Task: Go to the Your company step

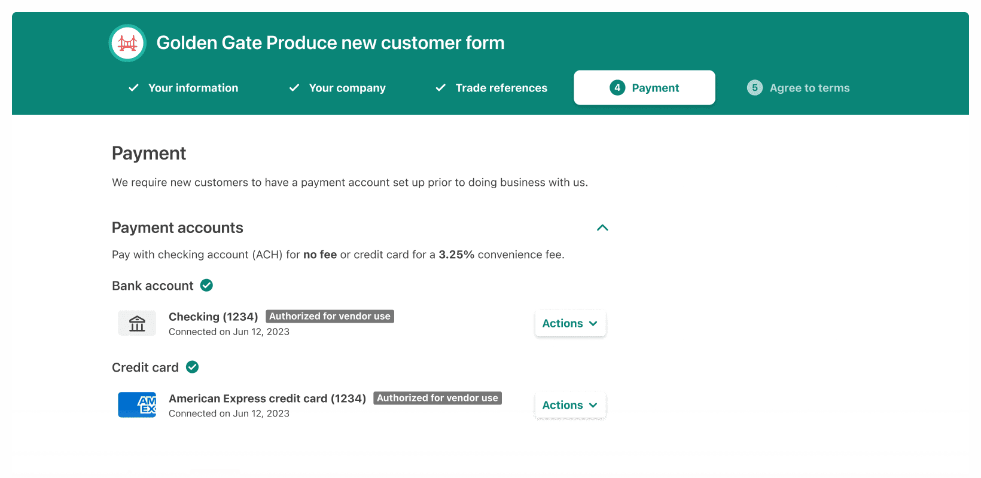Action: (347, 88)
